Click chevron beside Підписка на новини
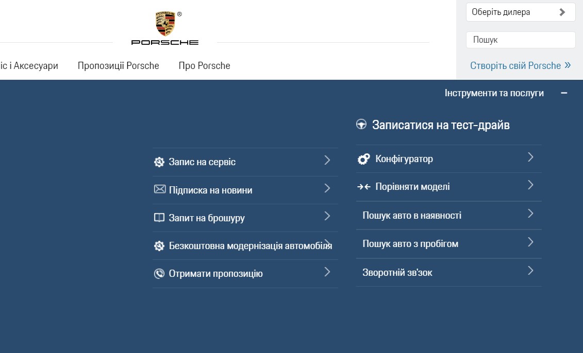 click(327, 188)
